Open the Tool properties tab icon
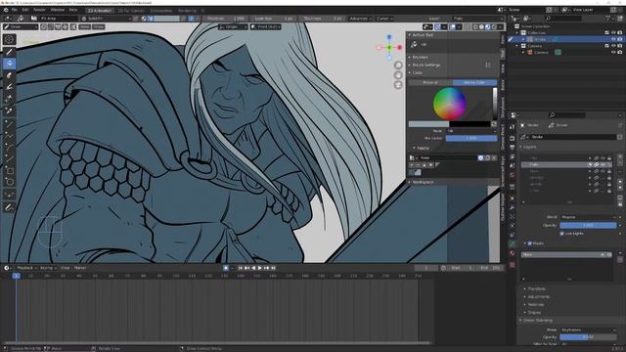Image resolution: width=626 pixels, height=352 pixels. 513,127
